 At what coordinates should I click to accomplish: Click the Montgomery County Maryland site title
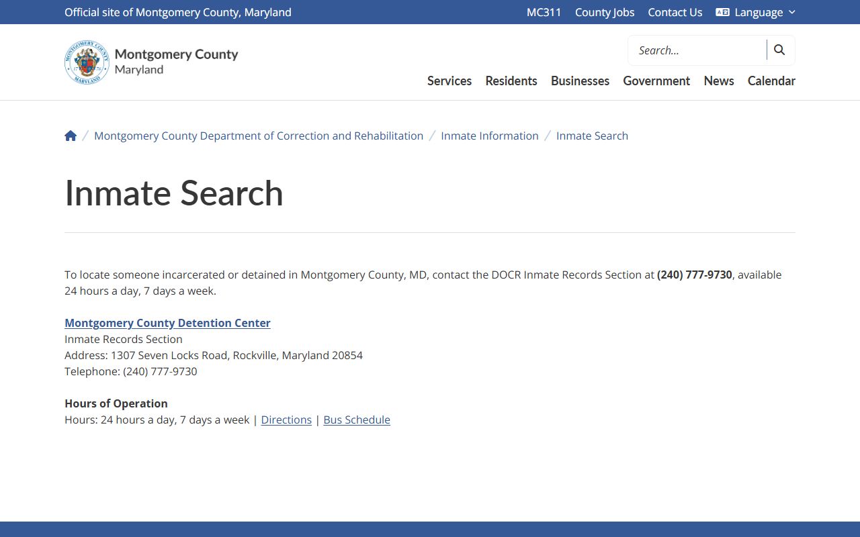[x=177, y=61]
